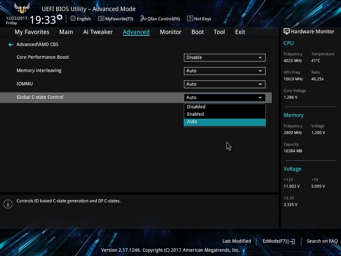341x256 pixels.
Task: Click Search on FAQ
Action: click(322, 241)
